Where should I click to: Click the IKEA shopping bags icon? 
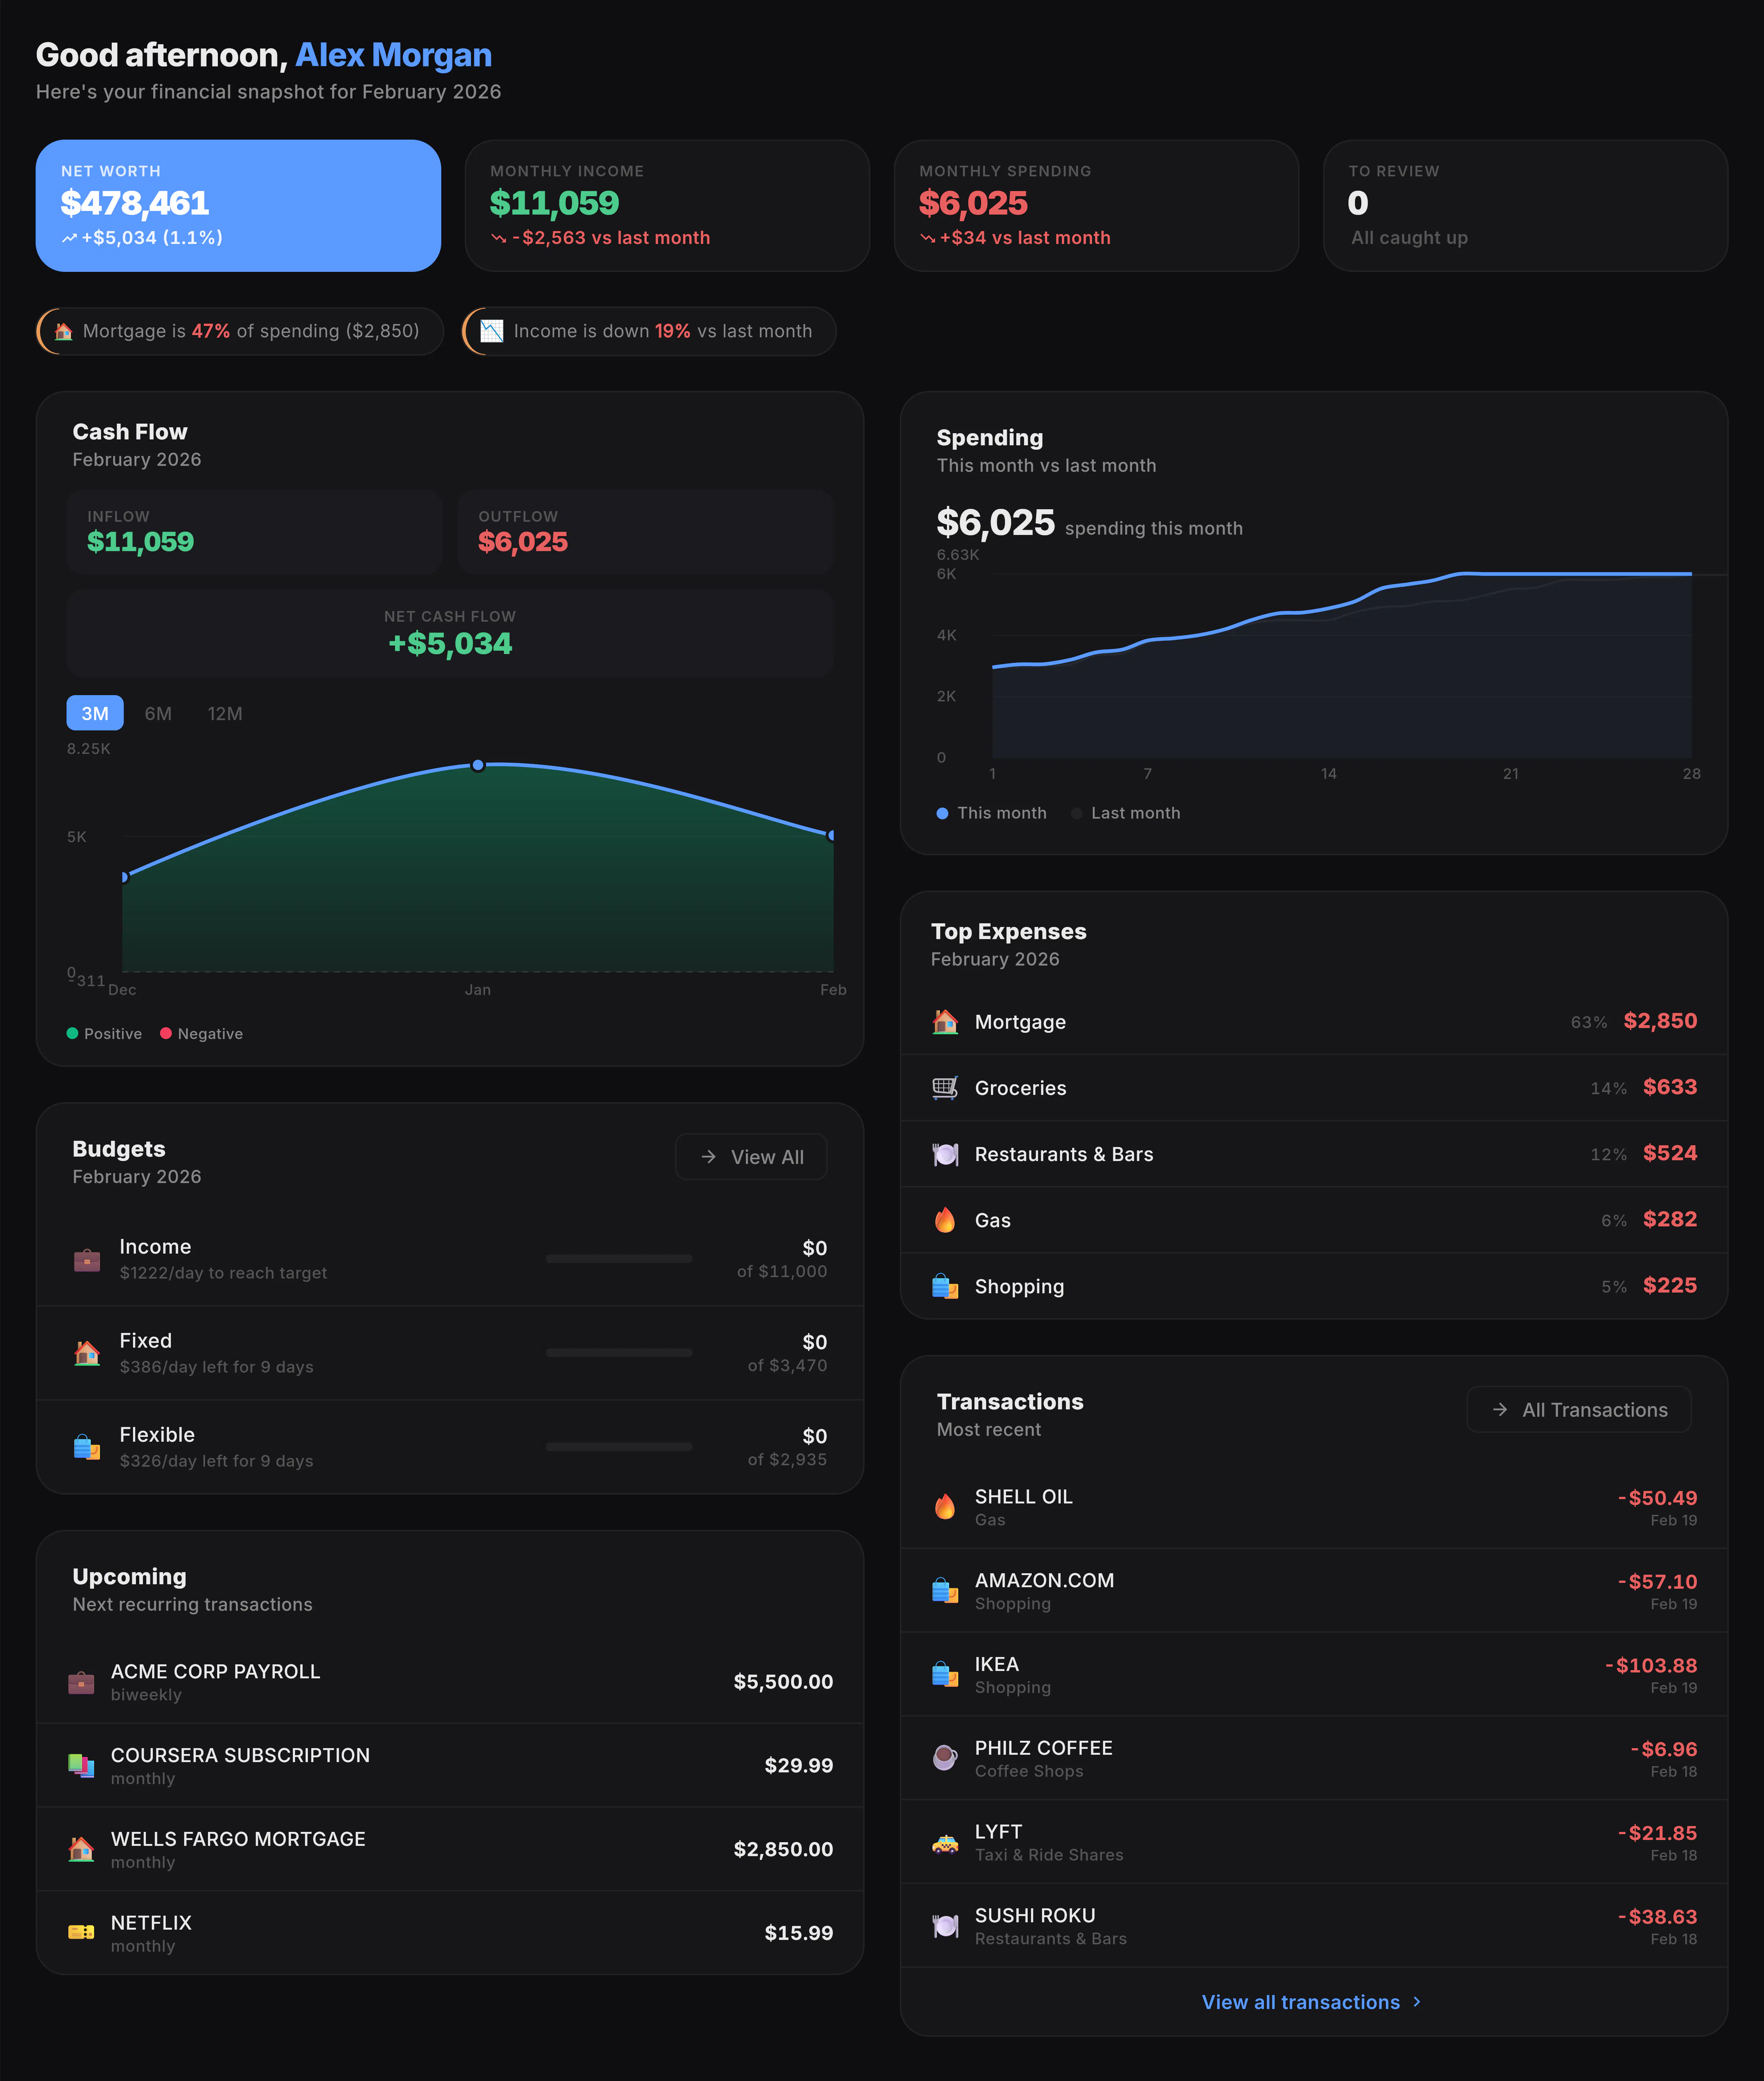tap(945, 1673)
